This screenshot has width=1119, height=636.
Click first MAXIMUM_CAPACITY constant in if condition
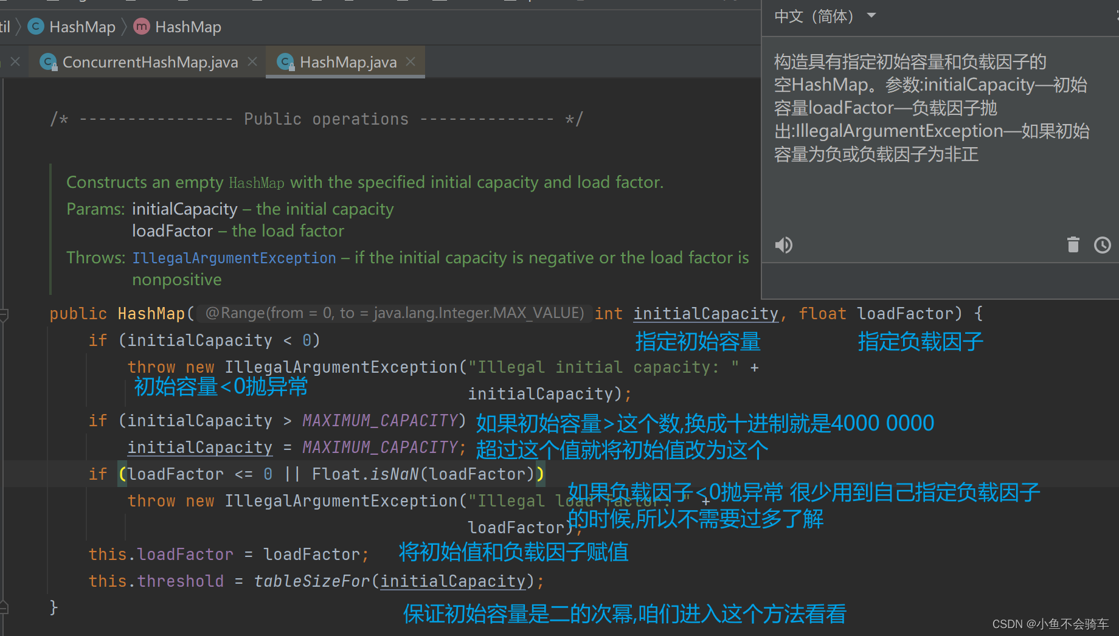click(x=380, y=421)
